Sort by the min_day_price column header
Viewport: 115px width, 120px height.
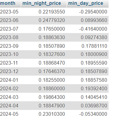(x=86, y=3)
